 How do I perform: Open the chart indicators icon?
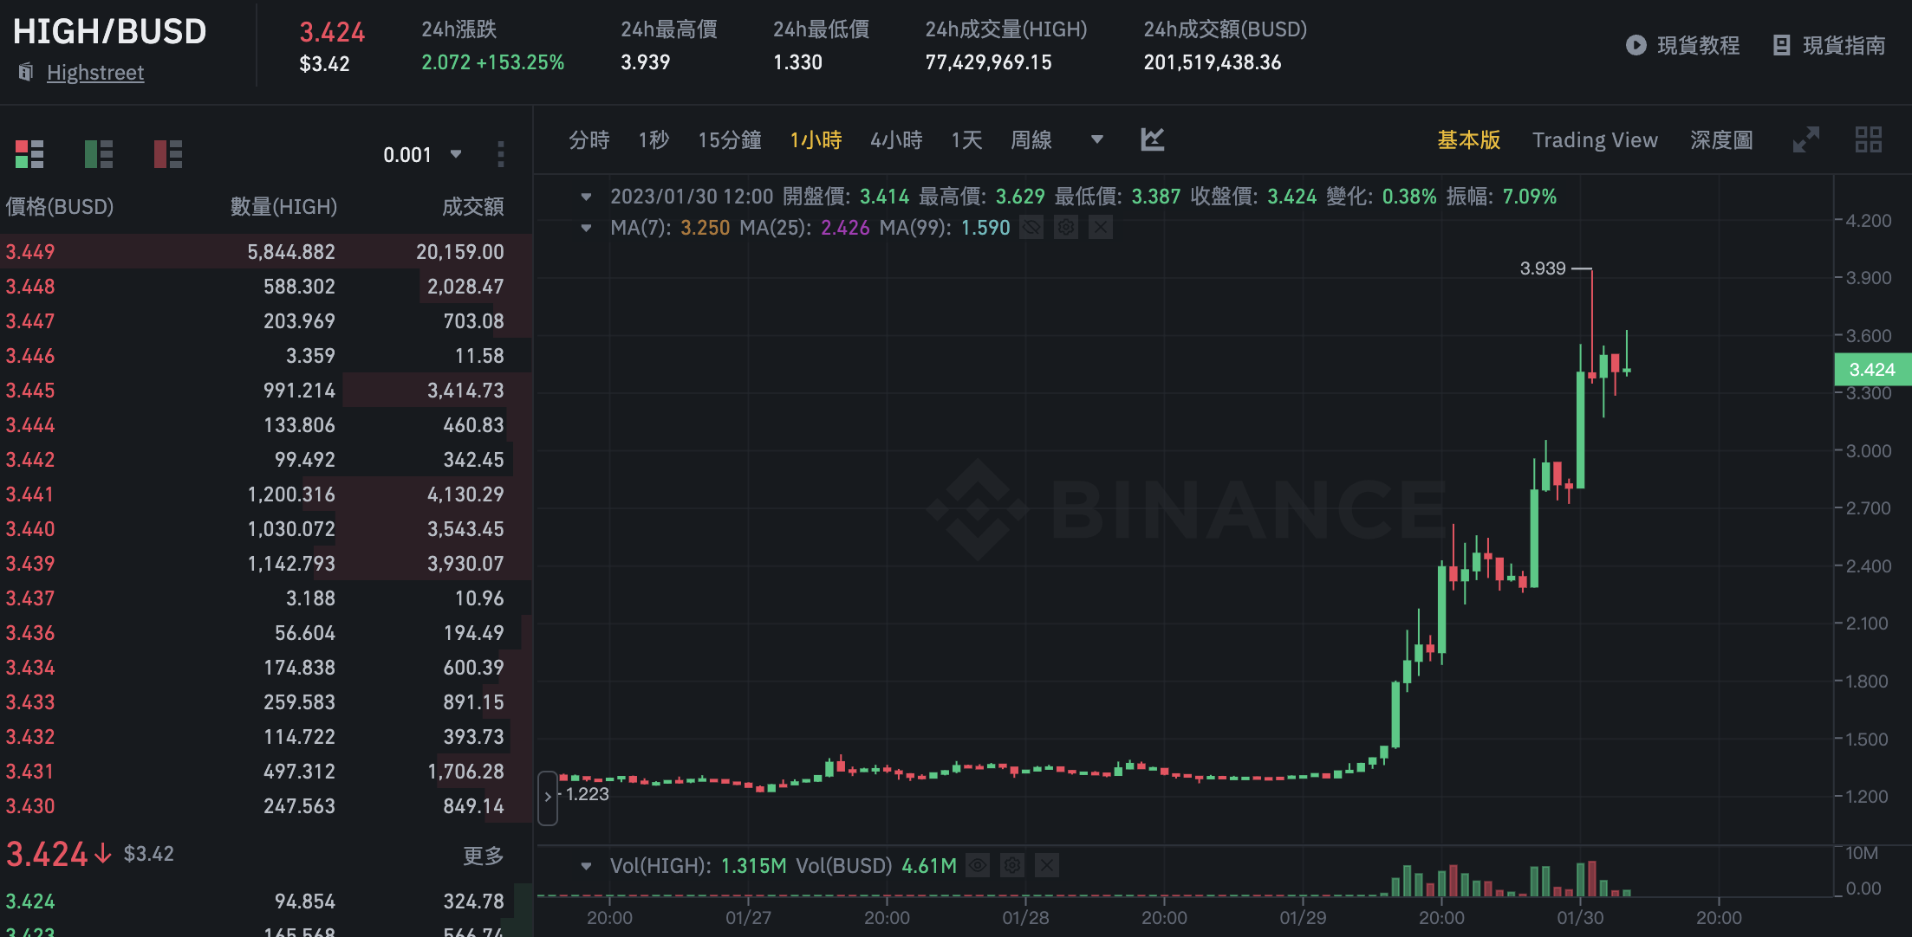pos(1152,139)
